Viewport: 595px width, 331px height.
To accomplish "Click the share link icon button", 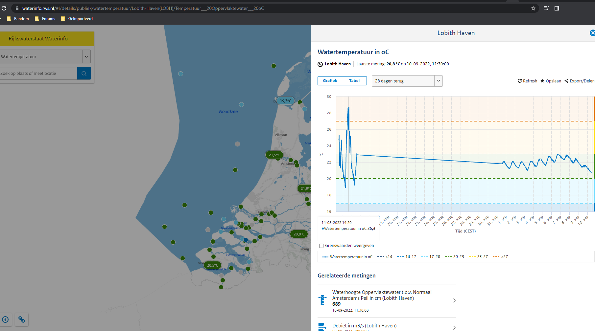I will tap(22, 320).
